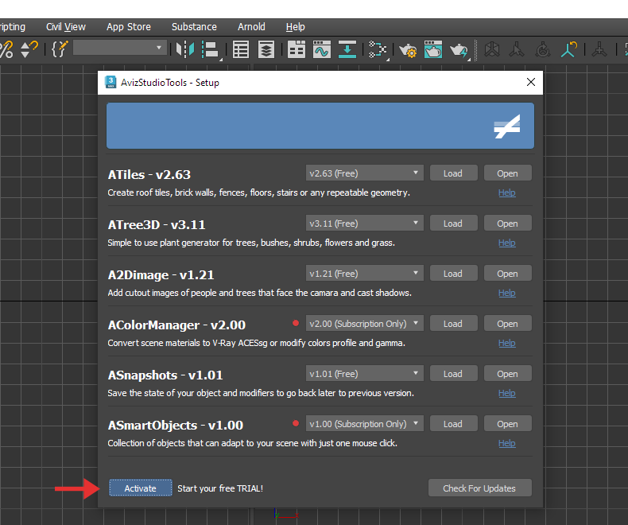Click the teal axis icon with orange arrow

tap(568, 49)
